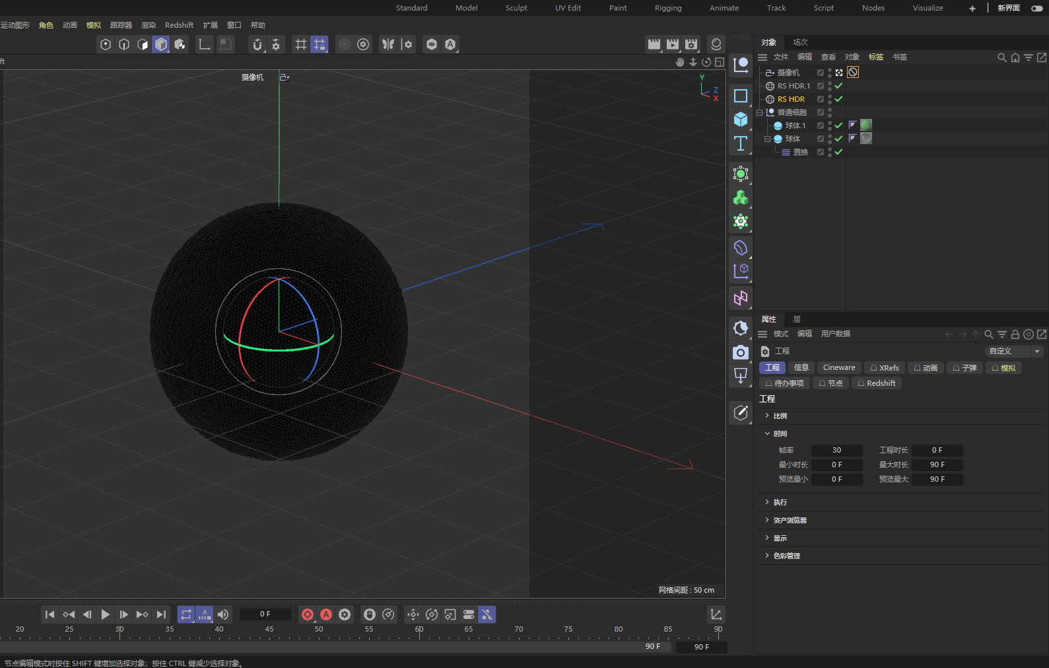This screenshot has width=1049, height=668.
Task: Open Attributes panel in new window icon
Action: tap(1042, 334)
